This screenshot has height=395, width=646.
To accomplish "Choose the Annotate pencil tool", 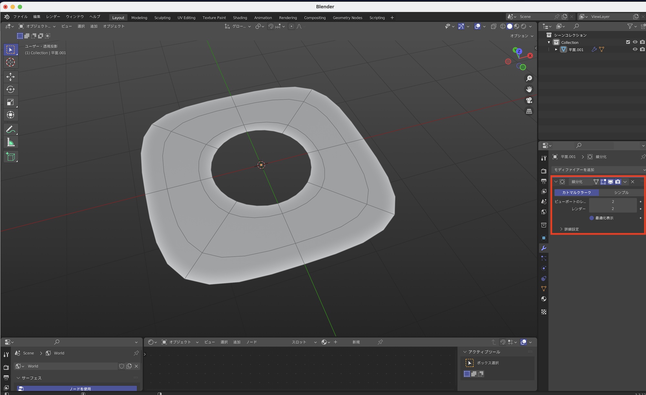I will [x=10, y=130].
